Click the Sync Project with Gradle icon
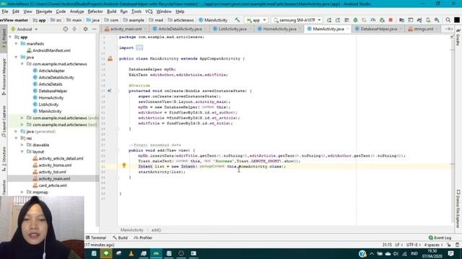462x259 pixels. tap(419, 20)
